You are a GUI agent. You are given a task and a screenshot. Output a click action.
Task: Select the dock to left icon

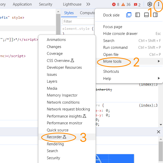137,15
